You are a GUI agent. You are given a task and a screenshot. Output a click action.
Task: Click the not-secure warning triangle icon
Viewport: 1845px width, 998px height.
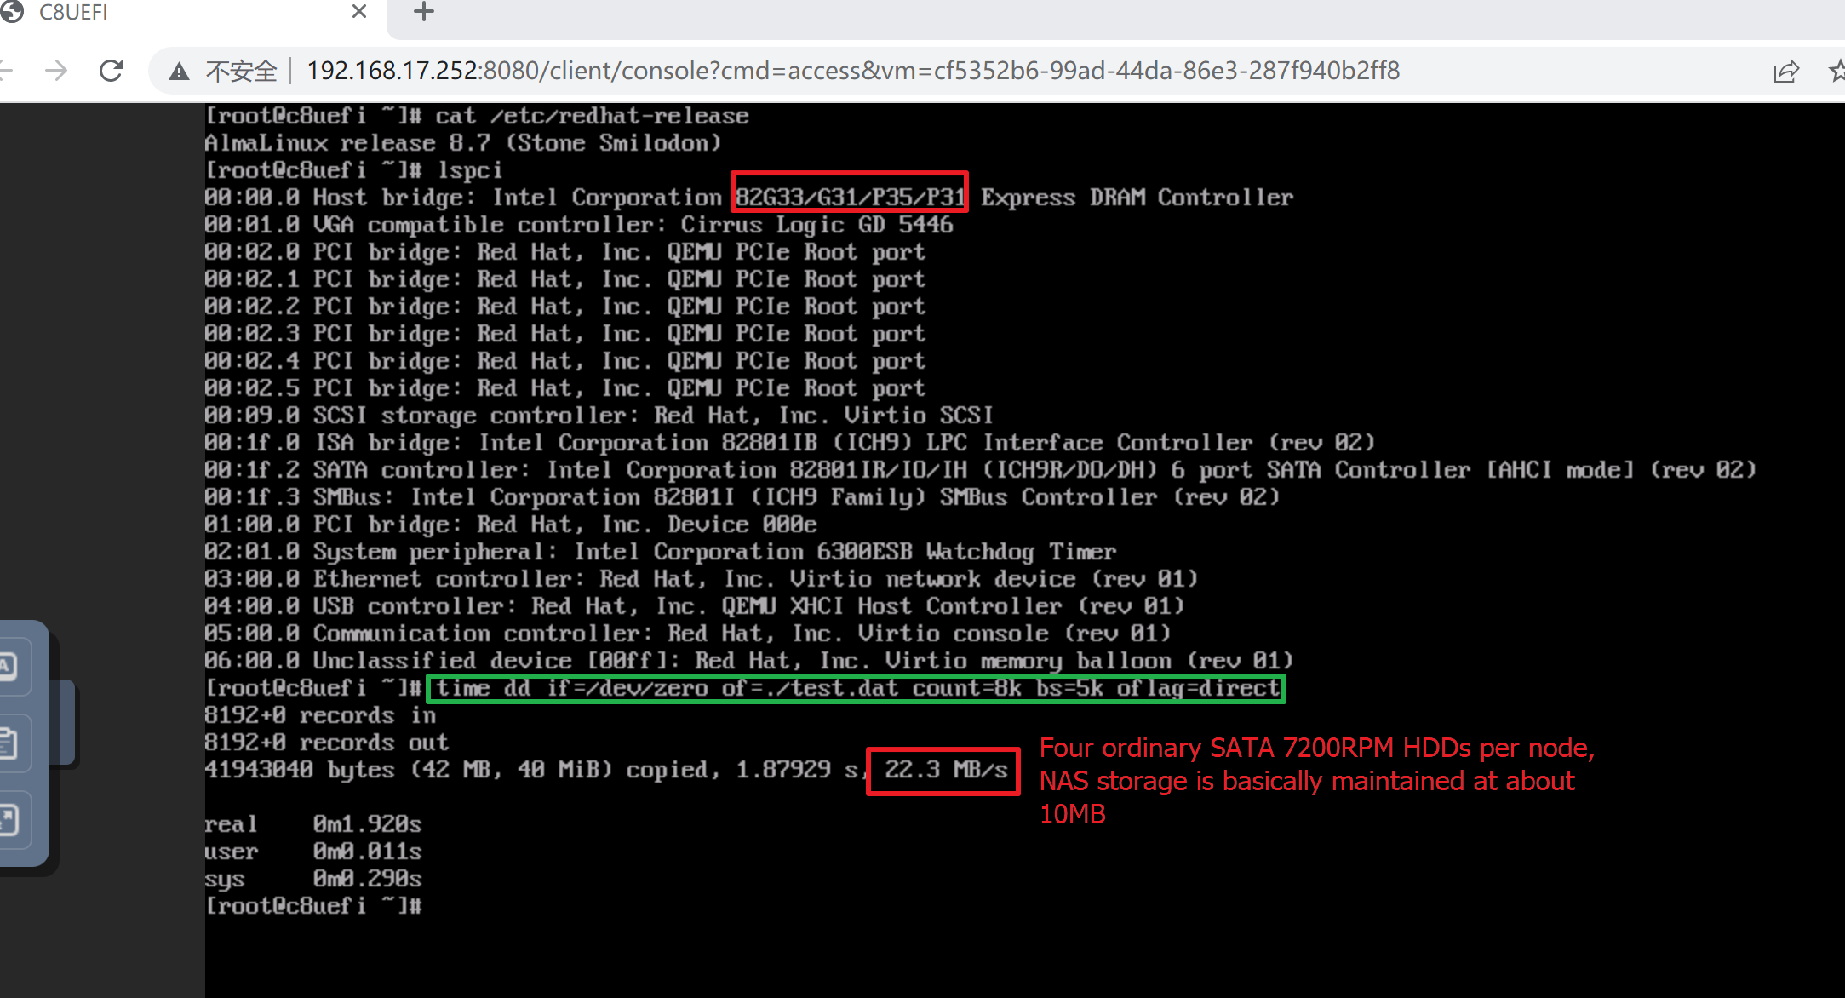[x=179, y=72]
